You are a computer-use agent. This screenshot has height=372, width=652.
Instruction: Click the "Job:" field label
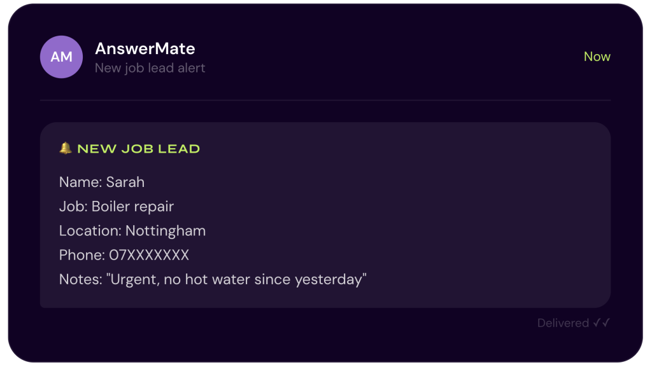(73, 207)
